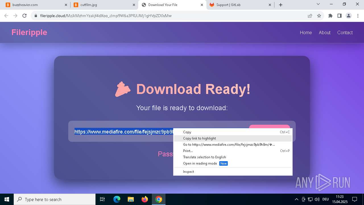Click the pink button beside the link

click(x=269, y=126)
